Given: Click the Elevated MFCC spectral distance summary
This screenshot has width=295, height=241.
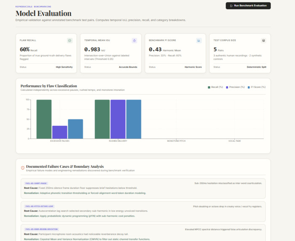Looking at the screenshot, I should point(223,229).
